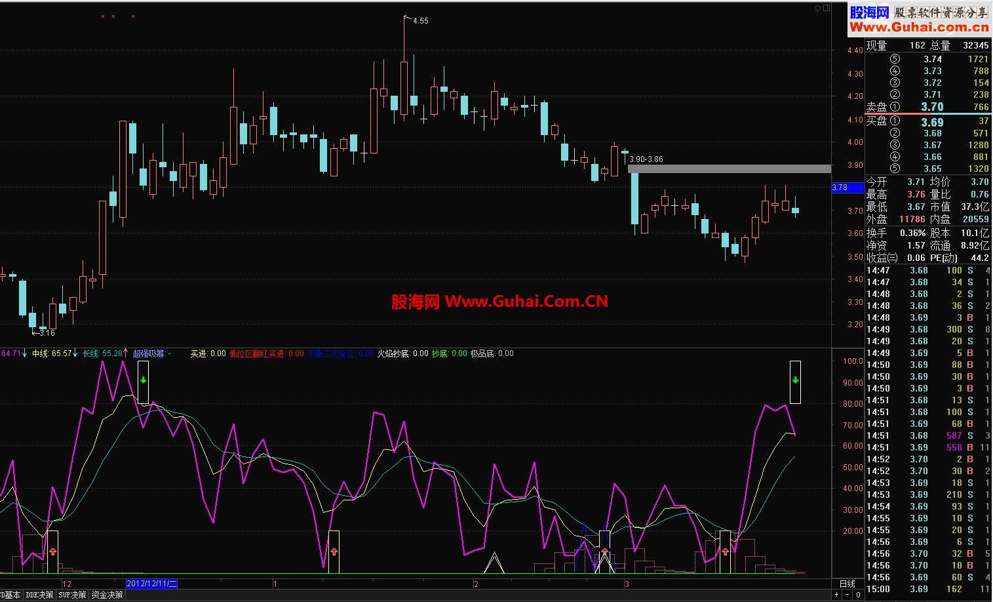Click the diamond icon above the chart
The width and height of the screenshot is (993, 602).
coord(817,9)
